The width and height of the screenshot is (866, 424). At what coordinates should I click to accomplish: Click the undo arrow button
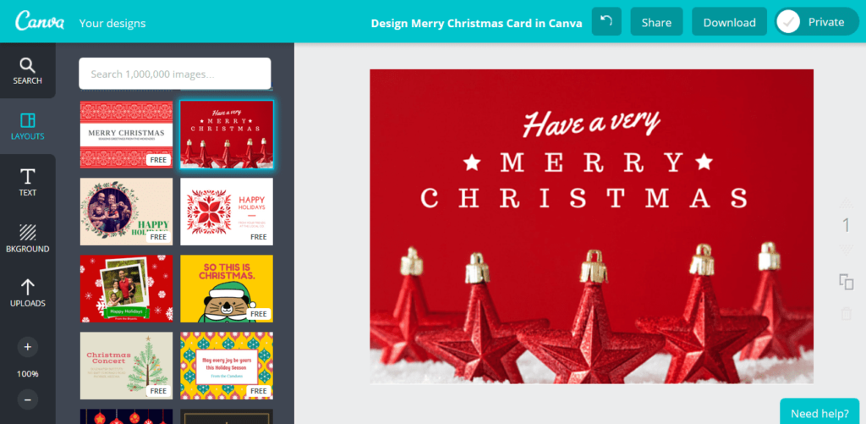pos(606,22)
